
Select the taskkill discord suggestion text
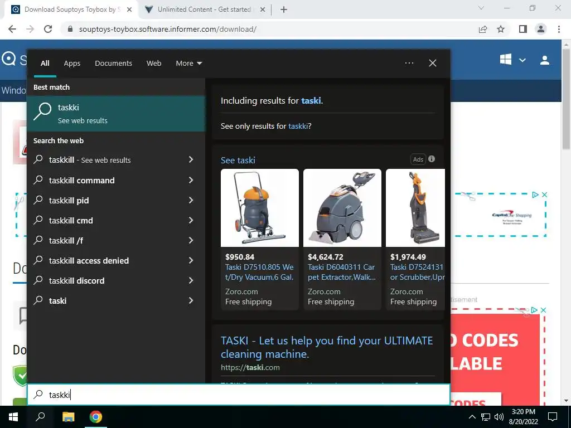tap(76, 281)
